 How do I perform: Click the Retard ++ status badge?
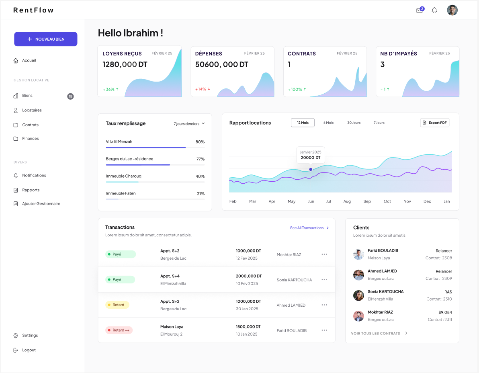coord(119,330)
